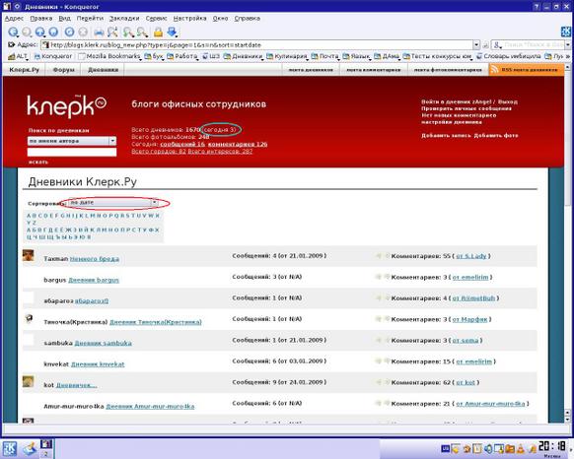Expand the Mozilla Bookmarks folder

tap(109, 56)
